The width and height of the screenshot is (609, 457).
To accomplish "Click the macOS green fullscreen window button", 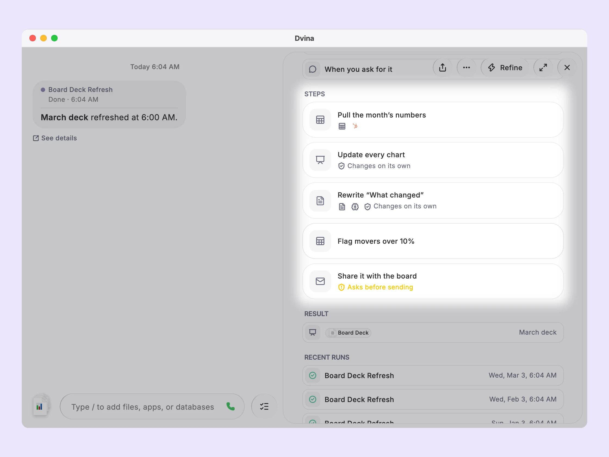I will [x=54, y=38].
